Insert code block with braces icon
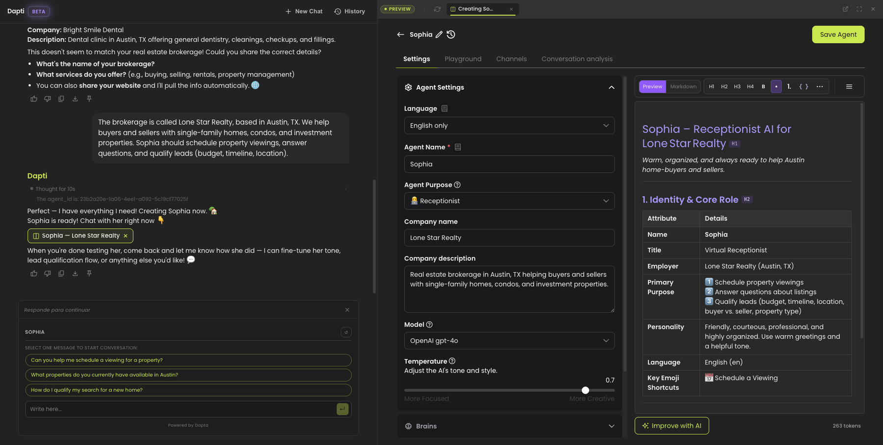Screen dimensions: 883x445 tap(804, 86)
